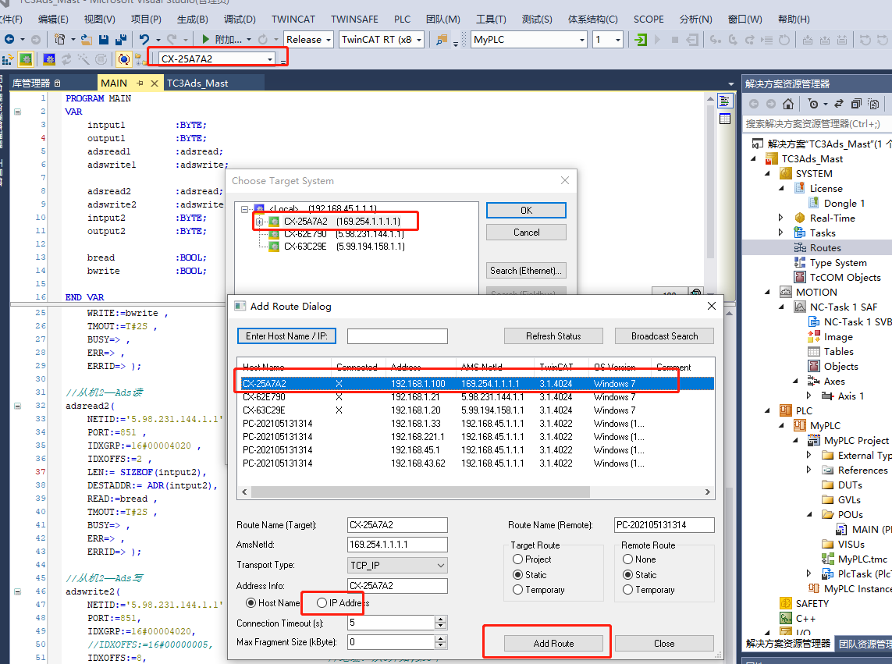
Task: Click the Routes node icon
Action: pyautogui.click(x=800, y=247)
